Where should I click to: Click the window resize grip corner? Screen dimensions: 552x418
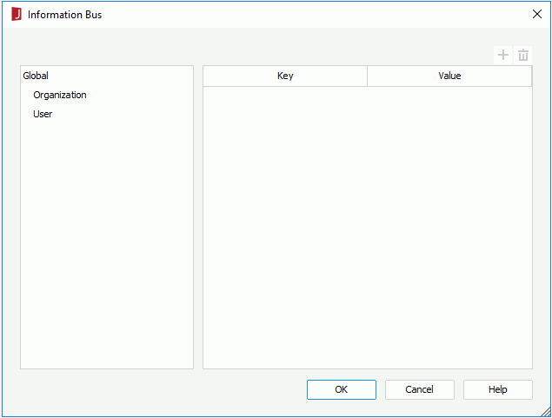click(x=546, y=412)
